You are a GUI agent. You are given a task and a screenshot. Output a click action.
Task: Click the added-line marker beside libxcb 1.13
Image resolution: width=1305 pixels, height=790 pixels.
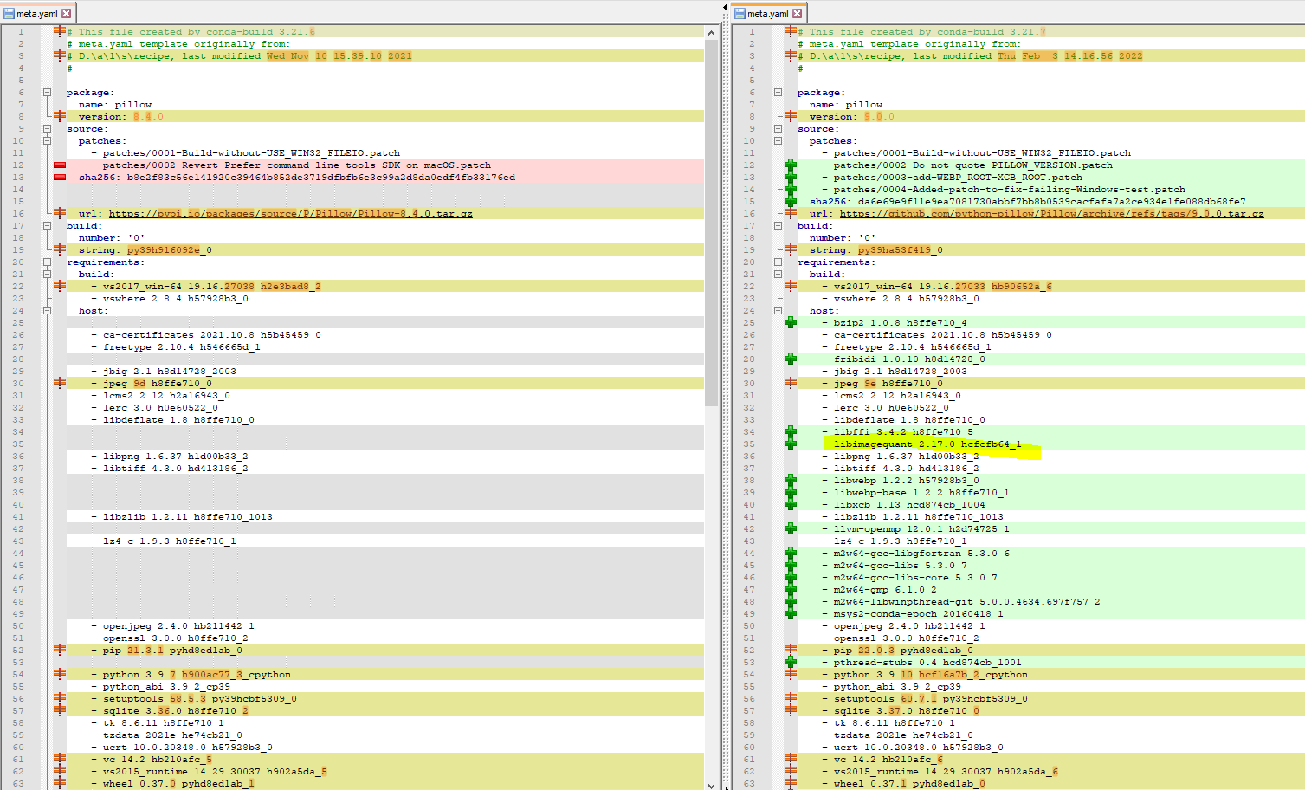tap(791, 504)
